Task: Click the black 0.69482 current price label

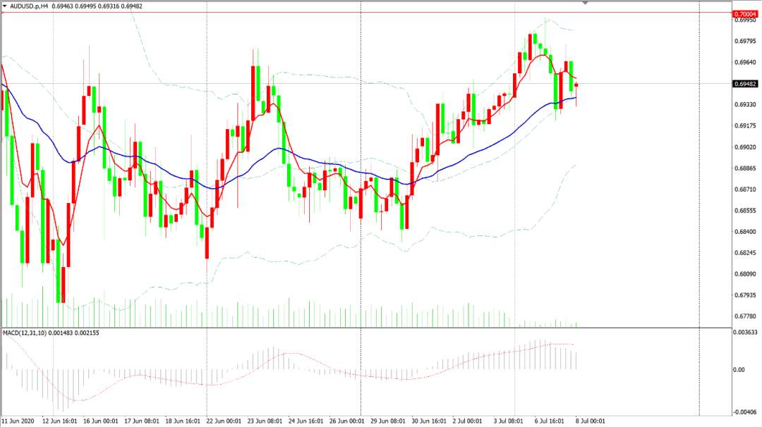Action: (745, 84)
